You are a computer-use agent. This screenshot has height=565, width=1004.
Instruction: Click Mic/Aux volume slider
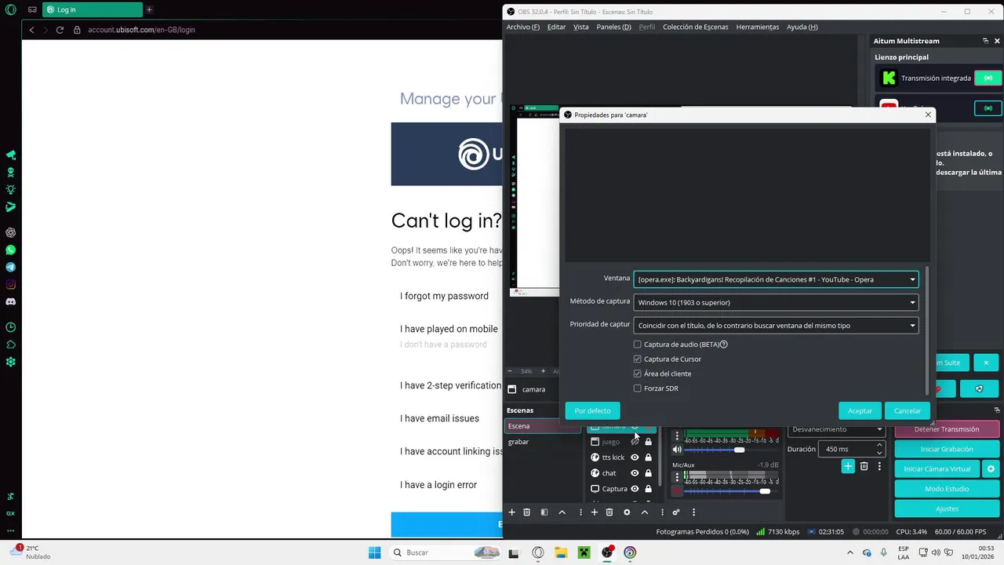click(731, 491)
